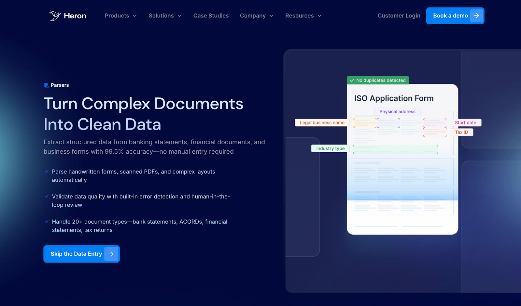This screenshot has height=306, width=521.
Task: Click the Parsers document icon
Action: pos(46,85)
